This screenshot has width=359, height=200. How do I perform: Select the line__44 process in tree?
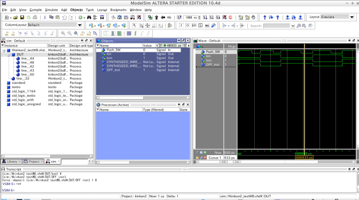click(27, 58)
